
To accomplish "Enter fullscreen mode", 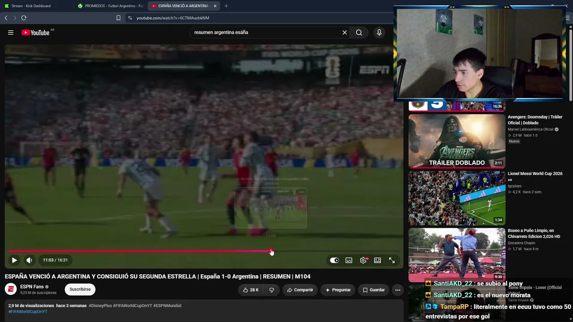I will click(392, 260).
